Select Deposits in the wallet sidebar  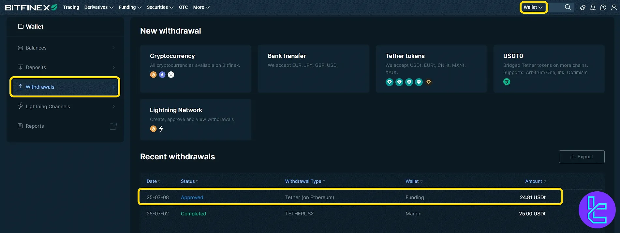pyautogui.click(x=65, y=67)
